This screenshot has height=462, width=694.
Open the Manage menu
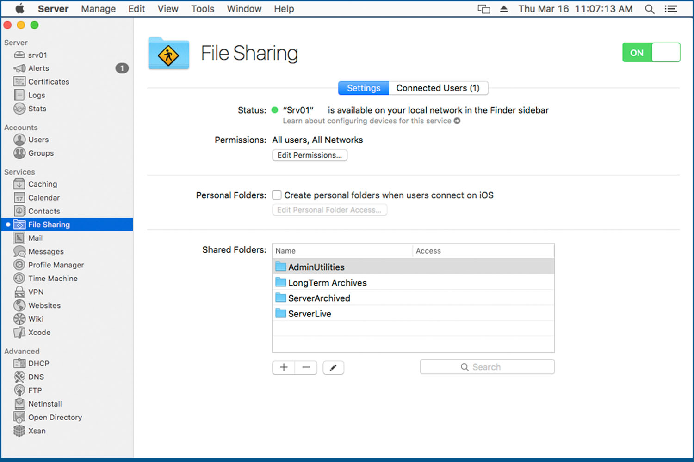(98, 9)
